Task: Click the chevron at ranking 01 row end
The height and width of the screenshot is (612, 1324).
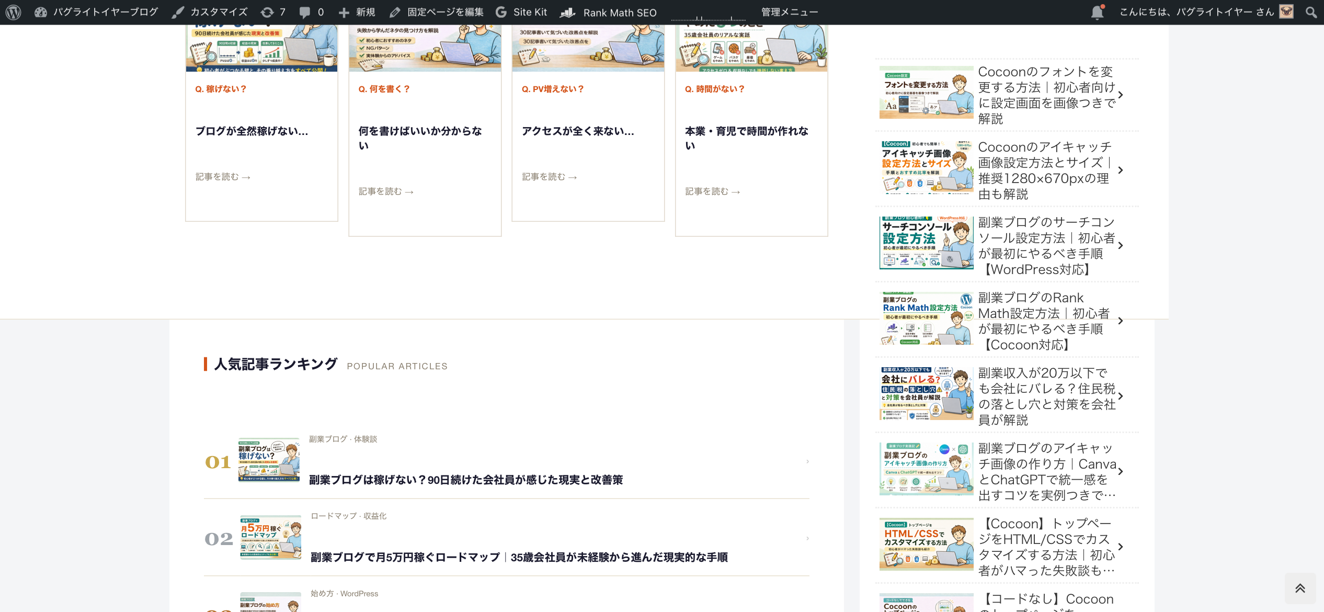Action: [x=807, y=461]
